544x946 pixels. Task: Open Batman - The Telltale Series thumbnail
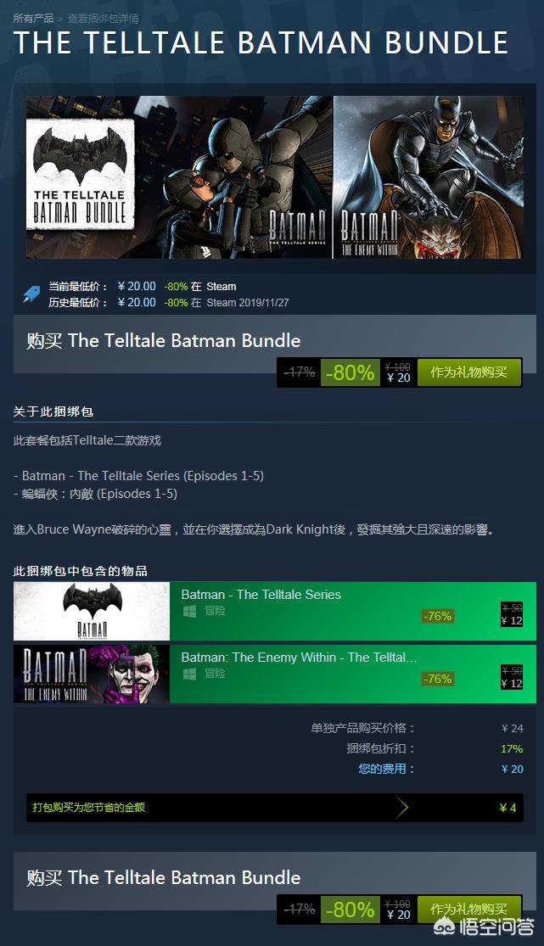click(92, 611)
